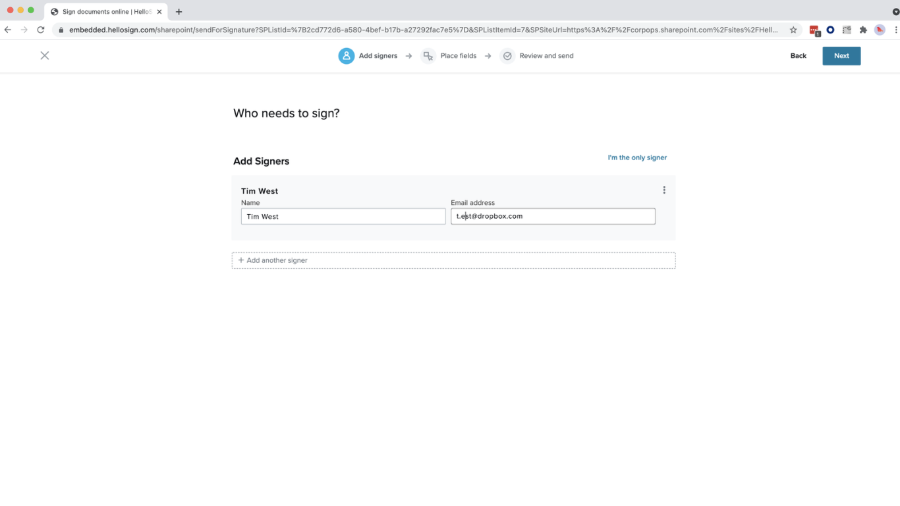Viewport: 900px width, 506px height.
Task: Bookmark this page with star icon
Action: pyautogui.click(x=793, y=30)
